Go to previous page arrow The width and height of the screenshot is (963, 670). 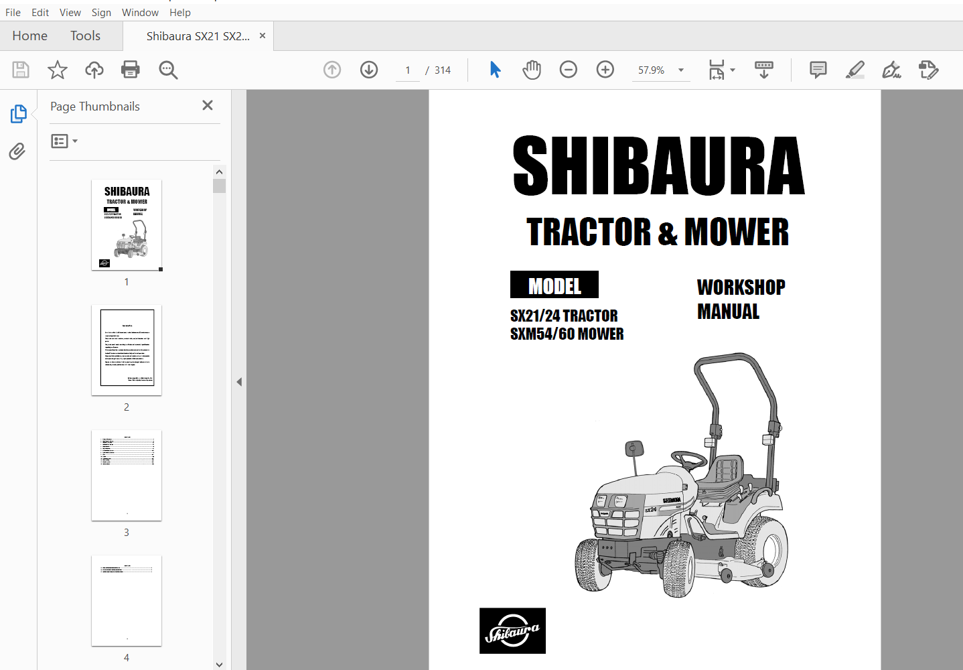click(332, 70)
